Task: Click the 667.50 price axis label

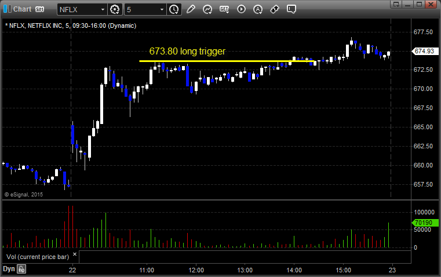Action: tap(423, 108)
